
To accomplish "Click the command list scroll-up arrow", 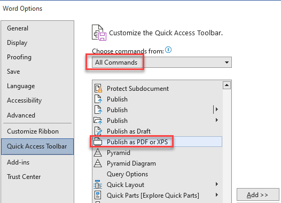I will (227, 85).
